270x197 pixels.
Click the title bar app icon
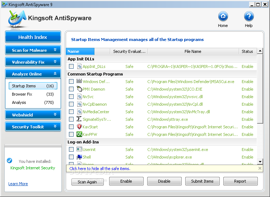4,4
